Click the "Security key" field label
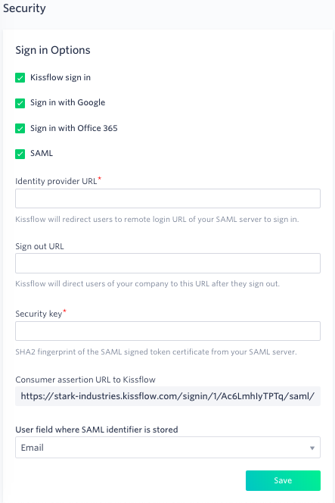This screenshot has width=335, height=503. tap(39, 314)
